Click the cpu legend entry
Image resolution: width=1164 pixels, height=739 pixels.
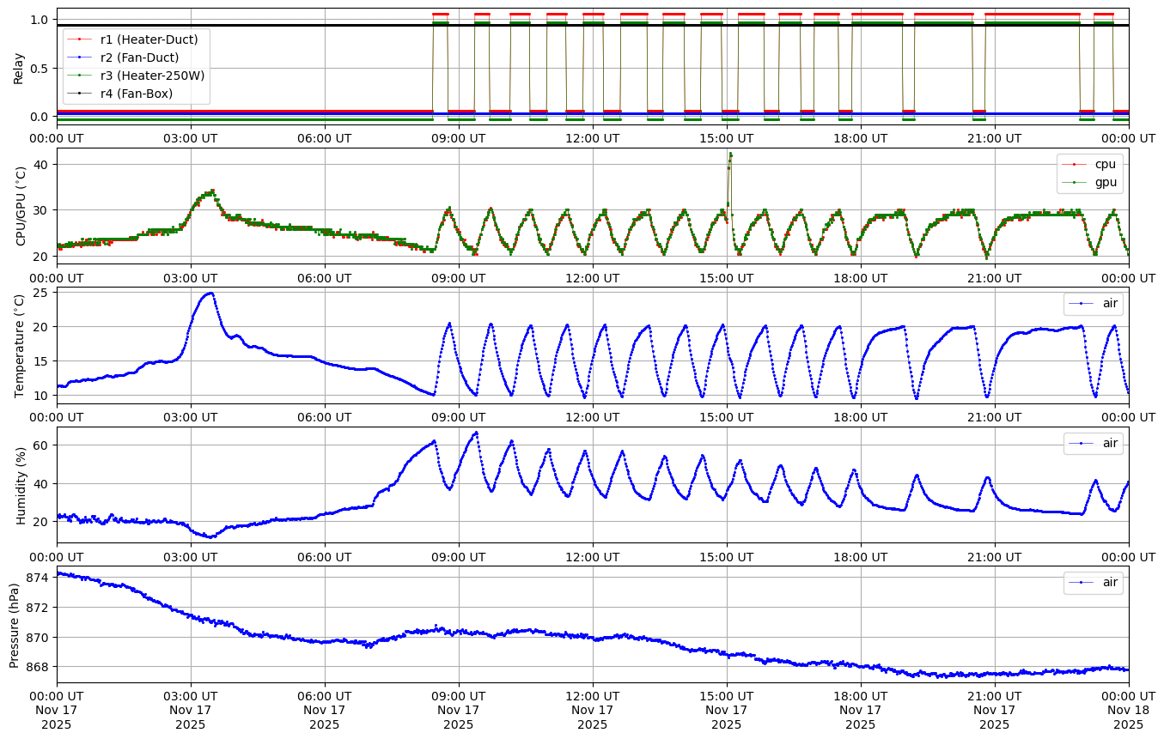[x=1105, y=164]
